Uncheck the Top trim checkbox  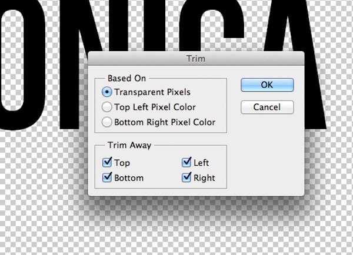[x=107, y=163]
